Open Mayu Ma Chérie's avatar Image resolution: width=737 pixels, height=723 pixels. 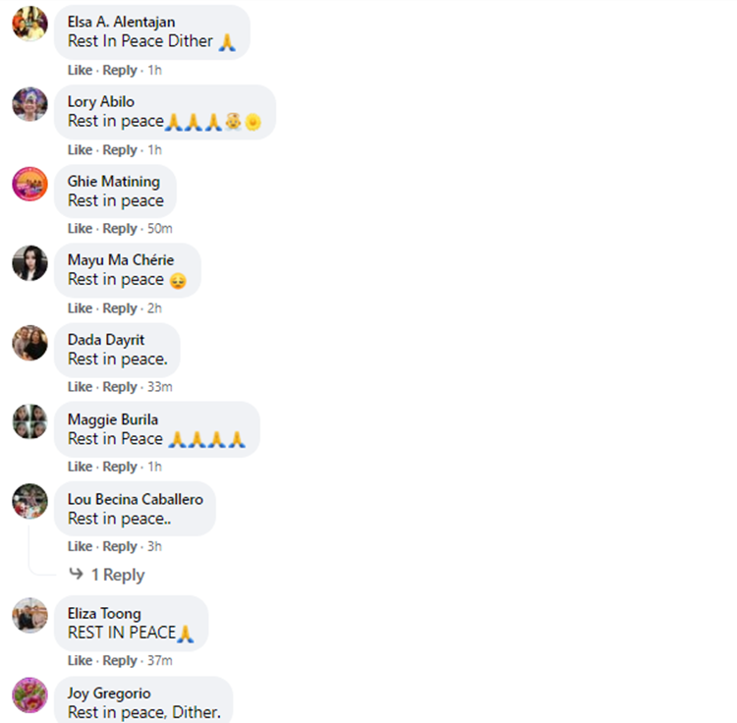29,263
